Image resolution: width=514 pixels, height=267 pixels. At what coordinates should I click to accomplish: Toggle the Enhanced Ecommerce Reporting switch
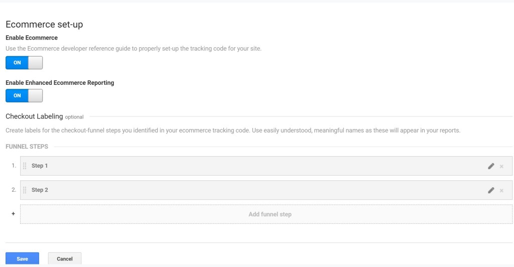tap(24, 95)
